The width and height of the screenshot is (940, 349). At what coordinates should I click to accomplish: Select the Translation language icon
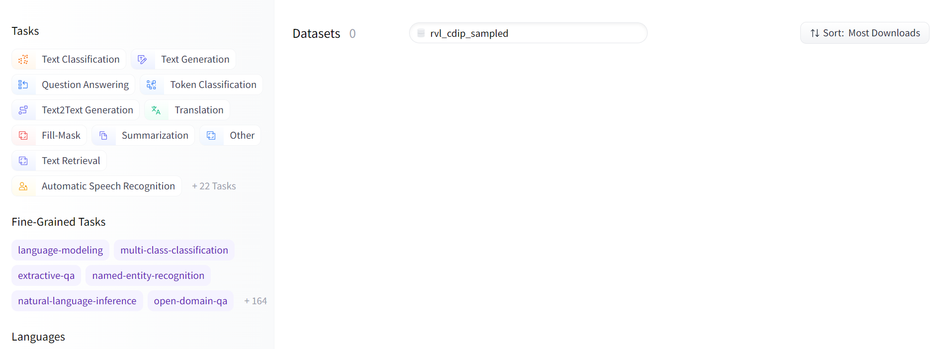pyautogui.click(x=156, y=110)
